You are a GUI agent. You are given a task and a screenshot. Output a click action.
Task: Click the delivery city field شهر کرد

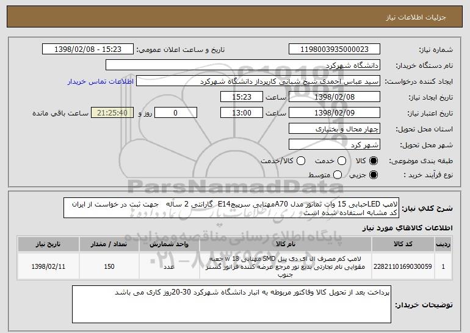[334, 145]
